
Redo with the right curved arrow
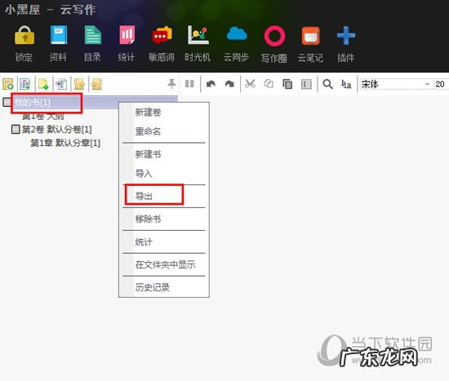pos(229,84)
